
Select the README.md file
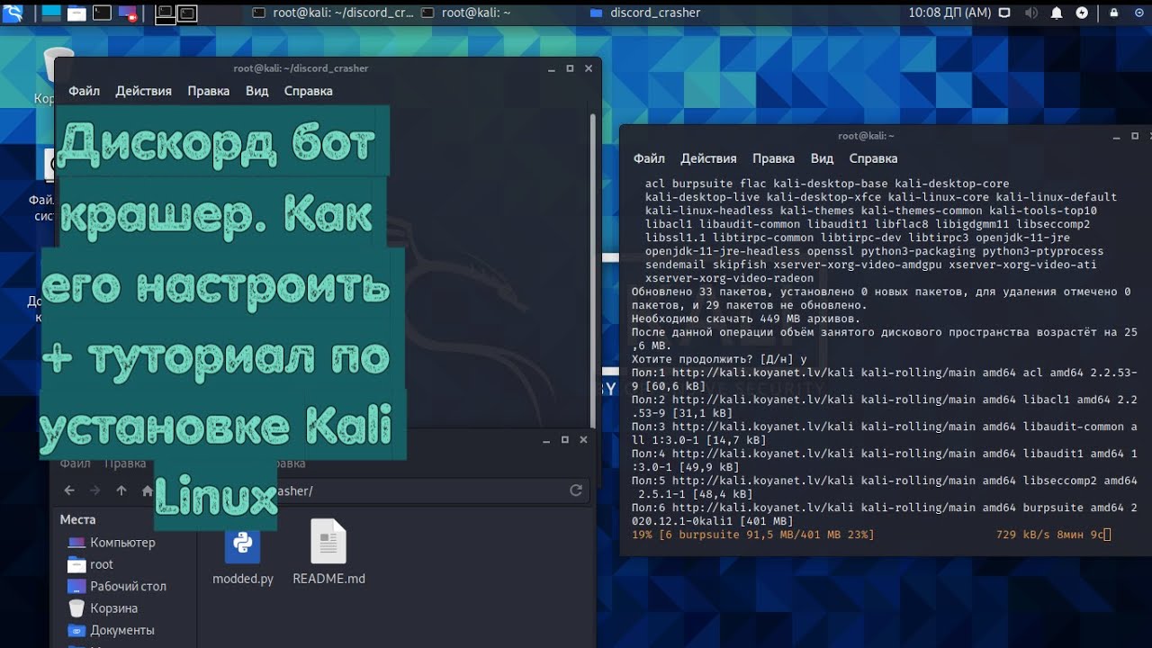(328, 553)
